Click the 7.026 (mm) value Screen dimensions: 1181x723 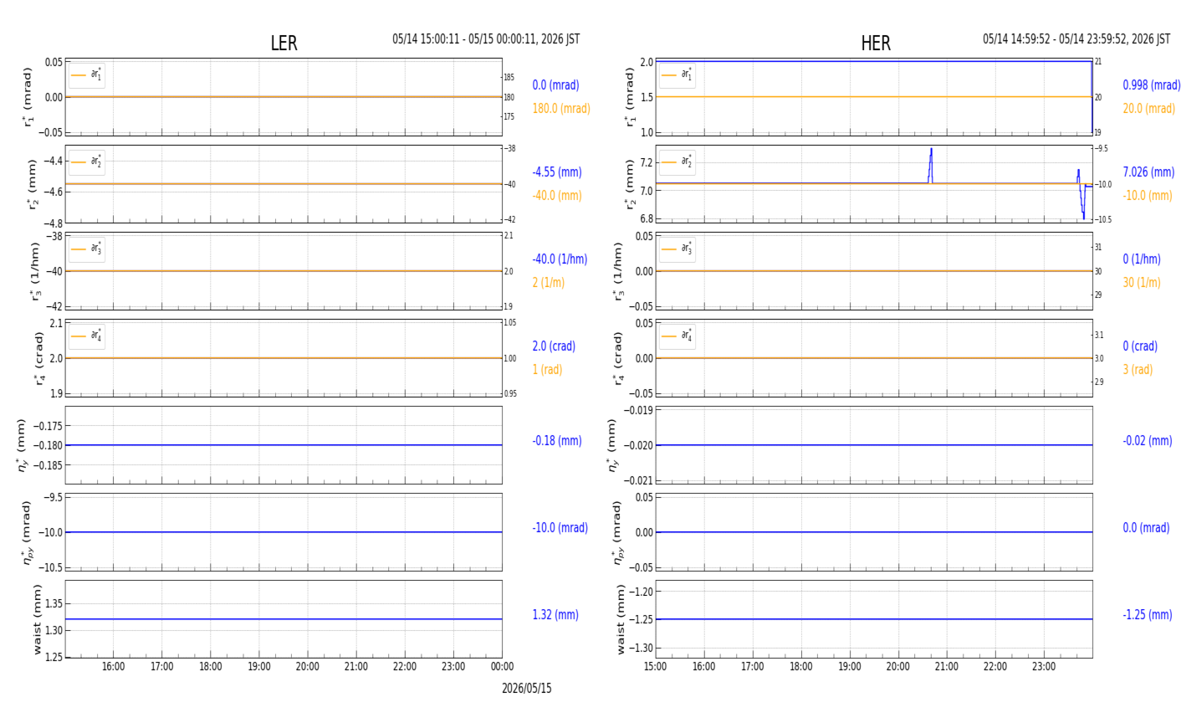coord(1148,172)
